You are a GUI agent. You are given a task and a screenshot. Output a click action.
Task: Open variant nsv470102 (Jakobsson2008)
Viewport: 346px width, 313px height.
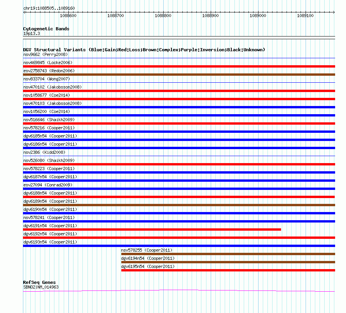pyautogui.click(x=52, y=87)
